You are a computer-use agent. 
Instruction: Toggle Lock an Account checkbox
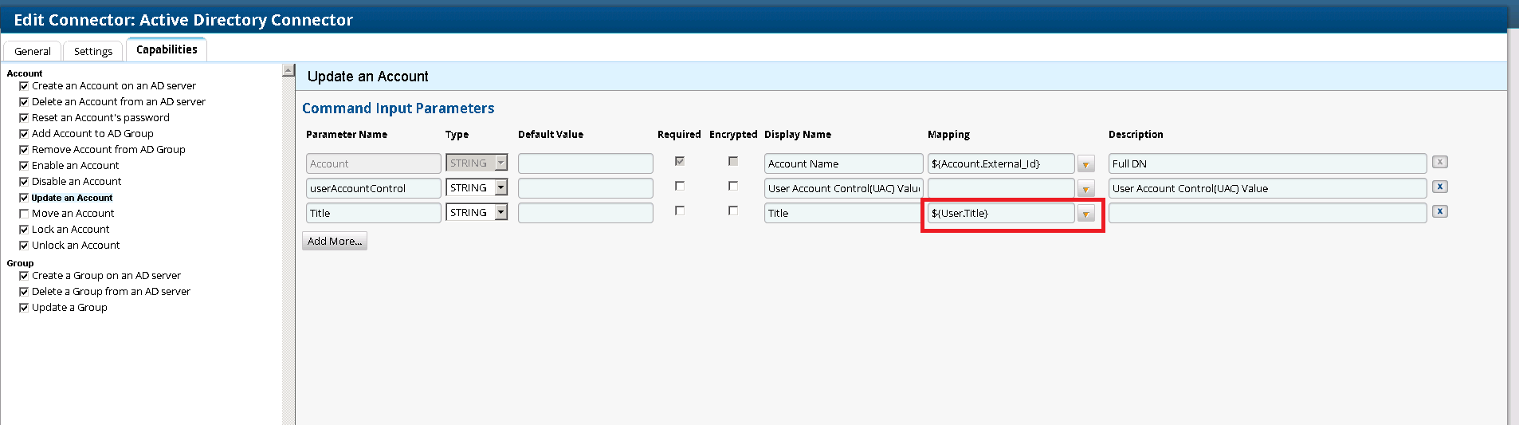pyautogui.click(x=24, y=230)
